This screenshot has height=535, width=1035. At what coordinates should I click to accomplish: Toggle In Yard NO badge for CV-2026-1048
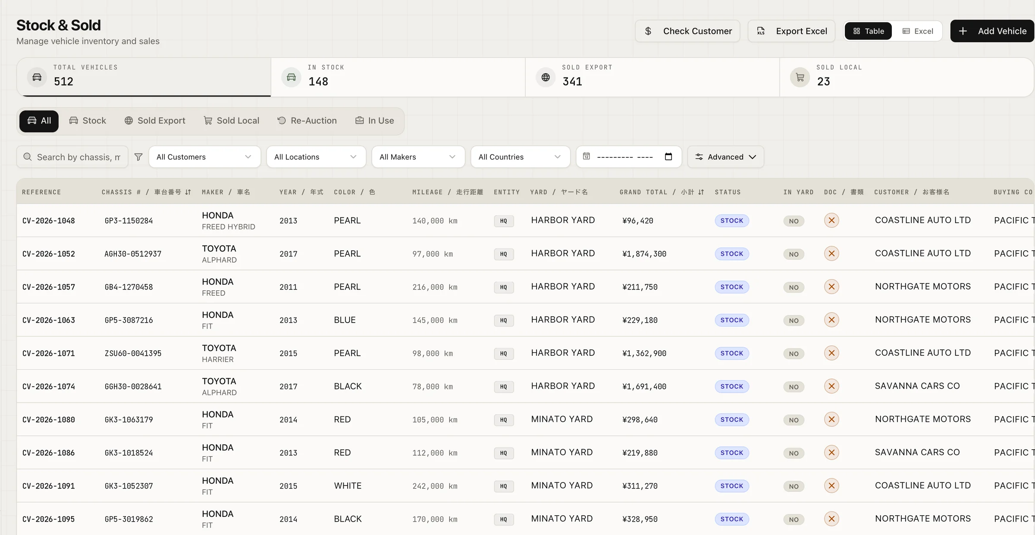point(794,221)
